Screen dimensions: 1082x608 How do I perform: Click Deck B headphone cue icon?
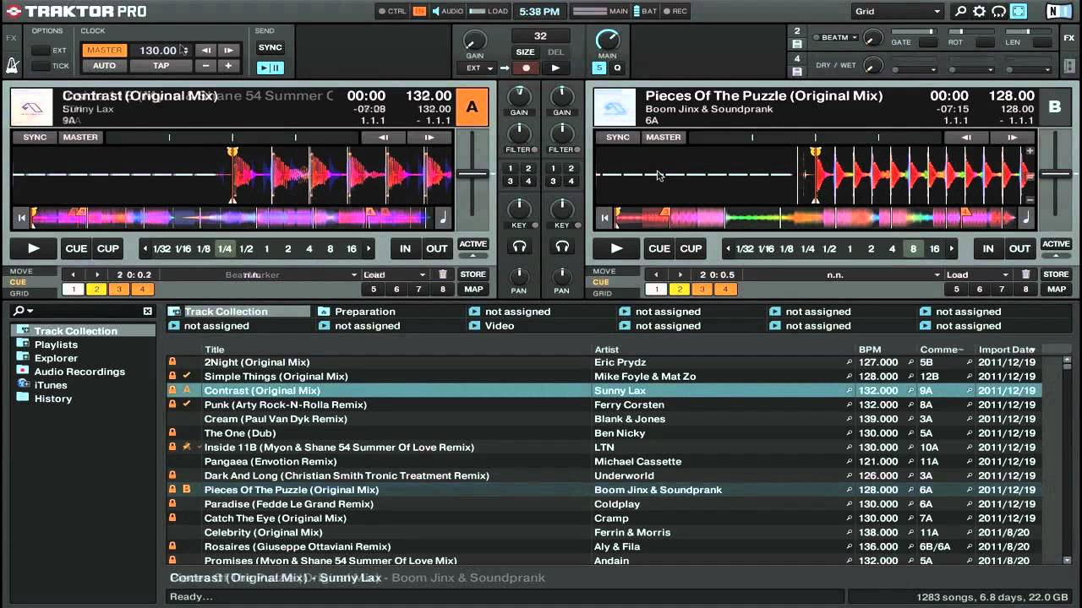point(562,247)
